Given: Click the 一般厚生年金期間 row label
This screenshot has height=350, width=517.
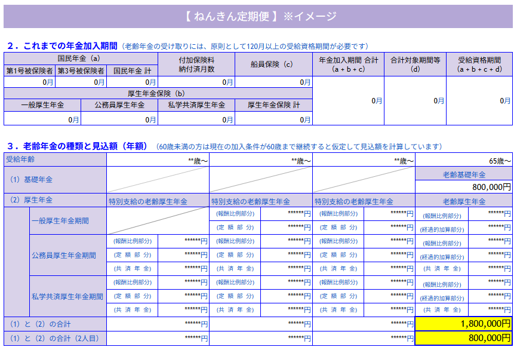Looking at the screenshot, I should [x=68, y=220].
